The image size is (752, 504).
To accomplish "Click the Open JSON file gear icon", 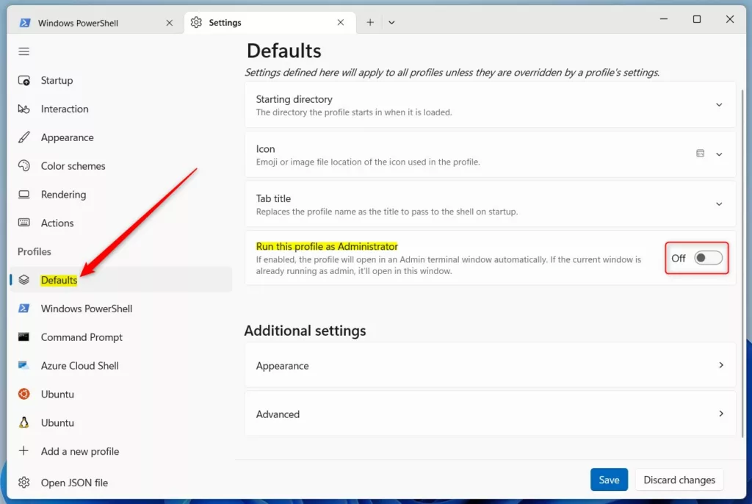I will [24, 482].
